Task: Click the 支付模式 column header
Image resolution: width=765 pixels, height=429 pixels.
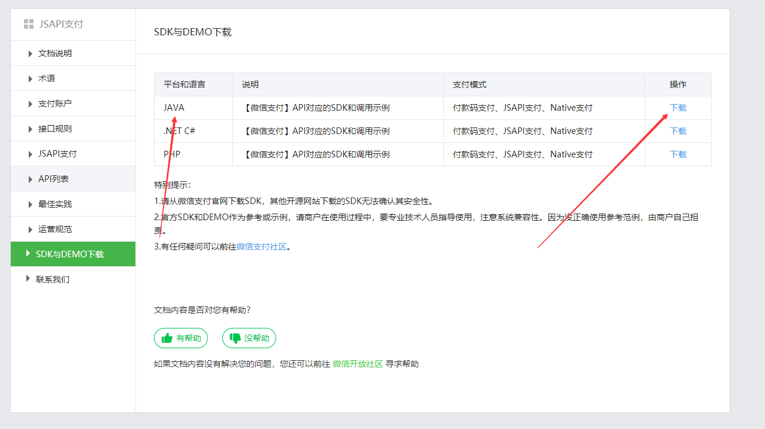Action: click(x=545, y=84)
